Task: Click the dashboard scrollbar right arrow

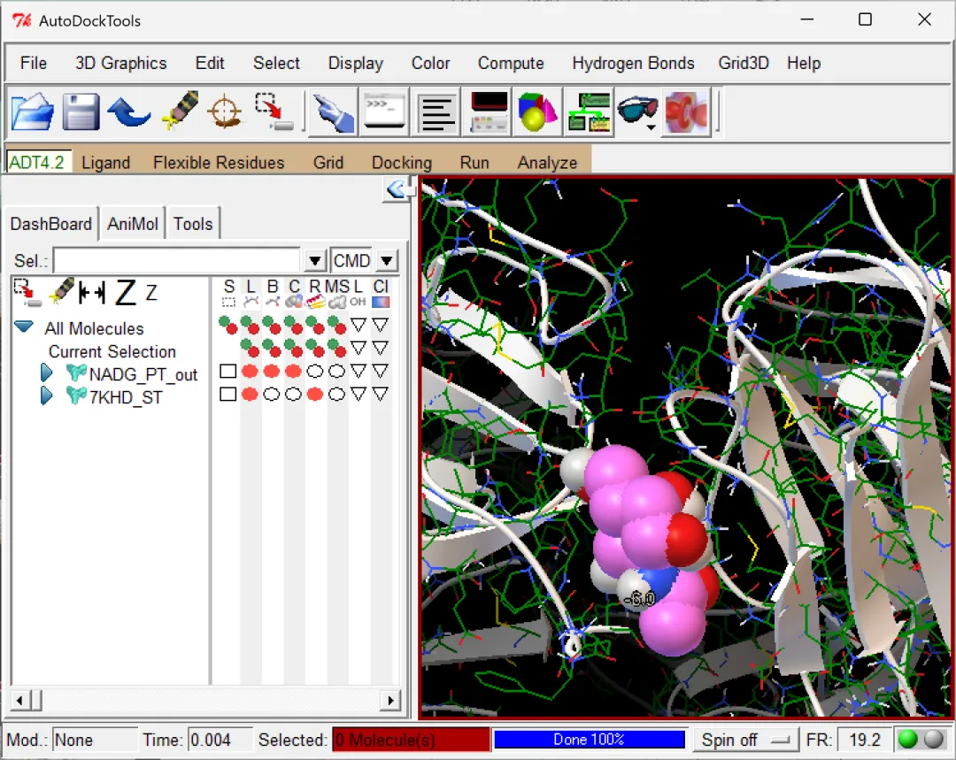Action: tap(389, 700)
